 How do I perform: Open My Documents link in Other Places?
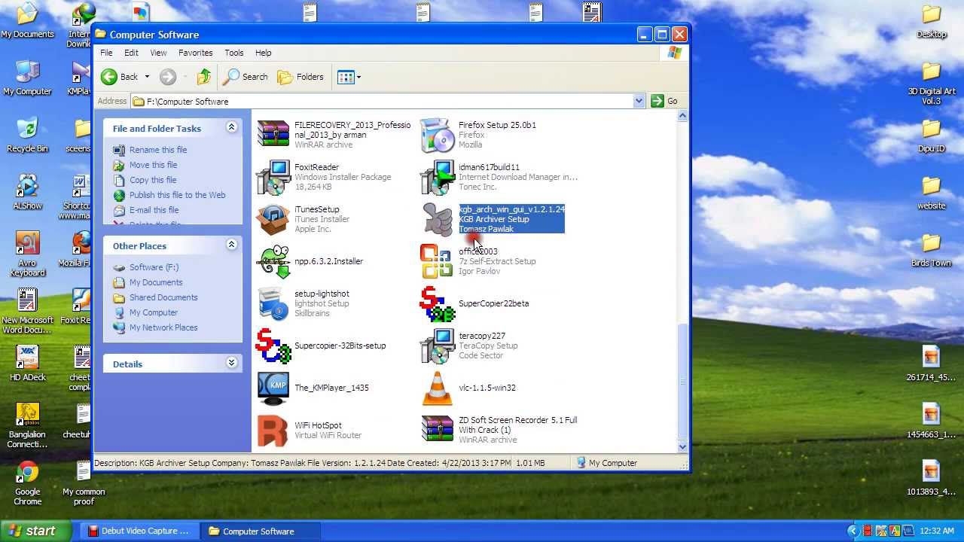click(x=156, y=282)
